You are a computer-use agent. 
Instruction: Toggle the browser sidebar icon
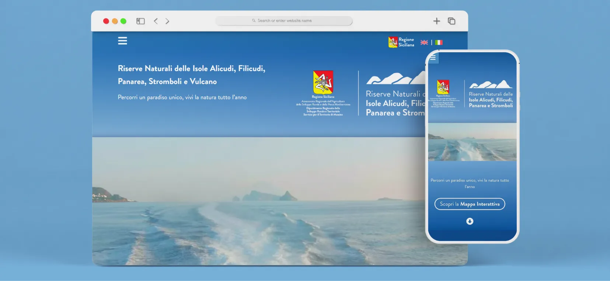coord(140,21)
